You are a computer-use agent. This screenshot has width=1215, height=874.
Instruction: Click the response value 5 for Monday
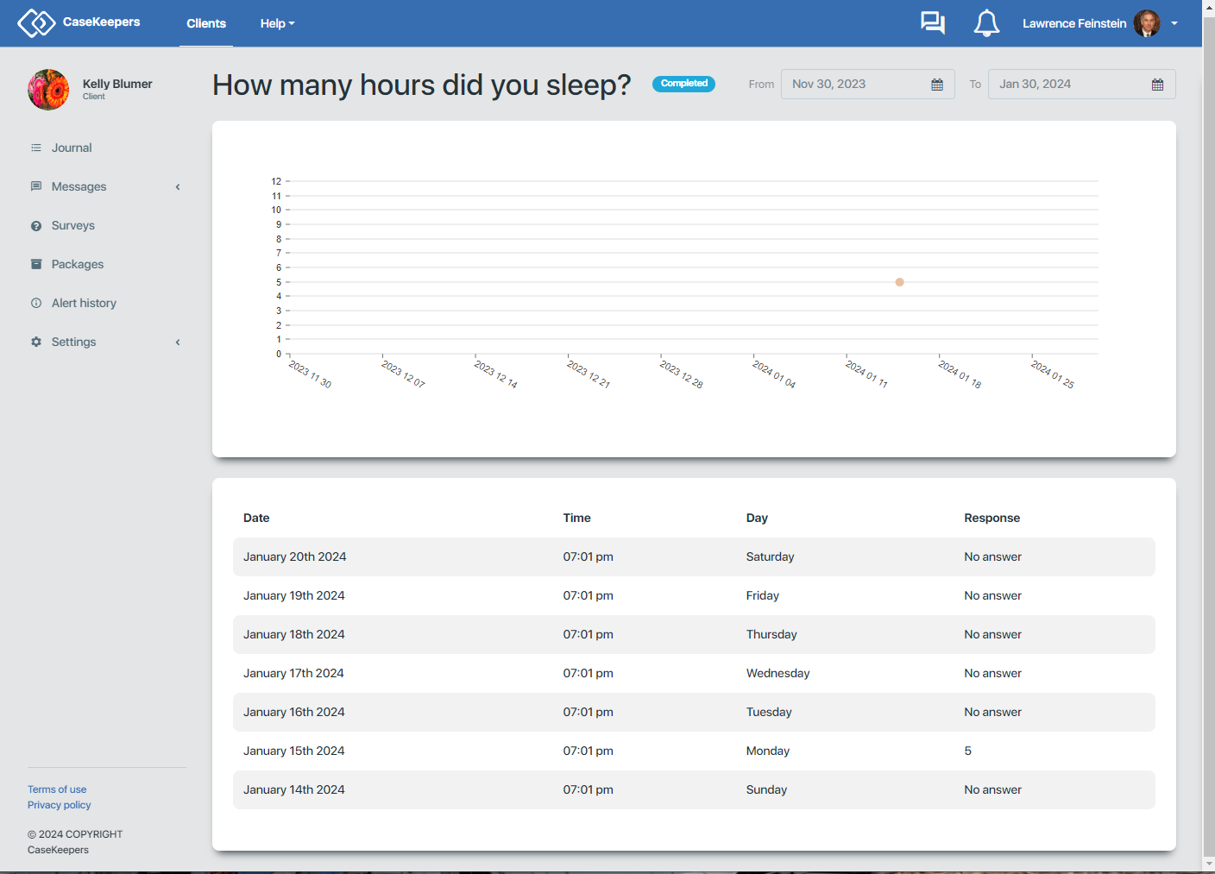pyautogui.click(x=967, y=751)
